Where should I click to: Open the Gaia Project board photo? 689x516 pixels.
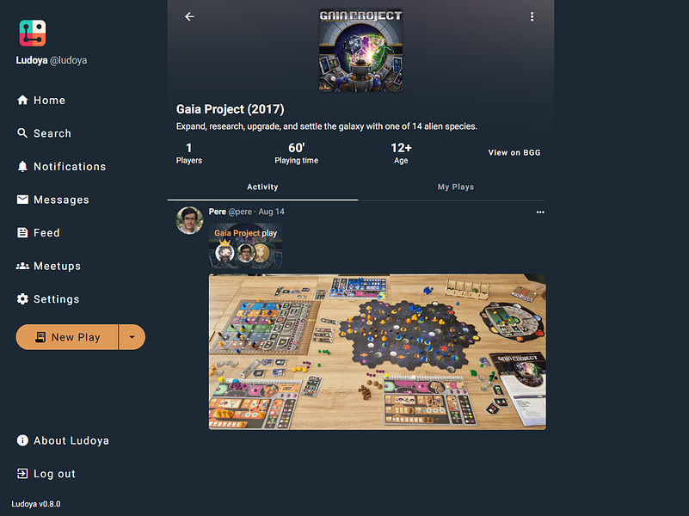click(x=378, y=353)
